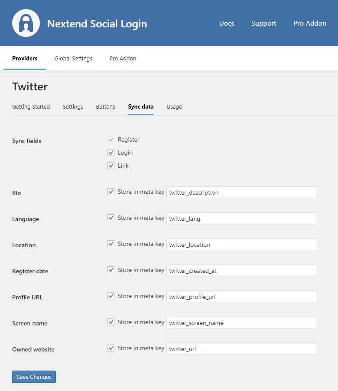This screenshot has height=391, width=338.
Task: Open the Getting Started sub-tab
Action: (31, 107)
